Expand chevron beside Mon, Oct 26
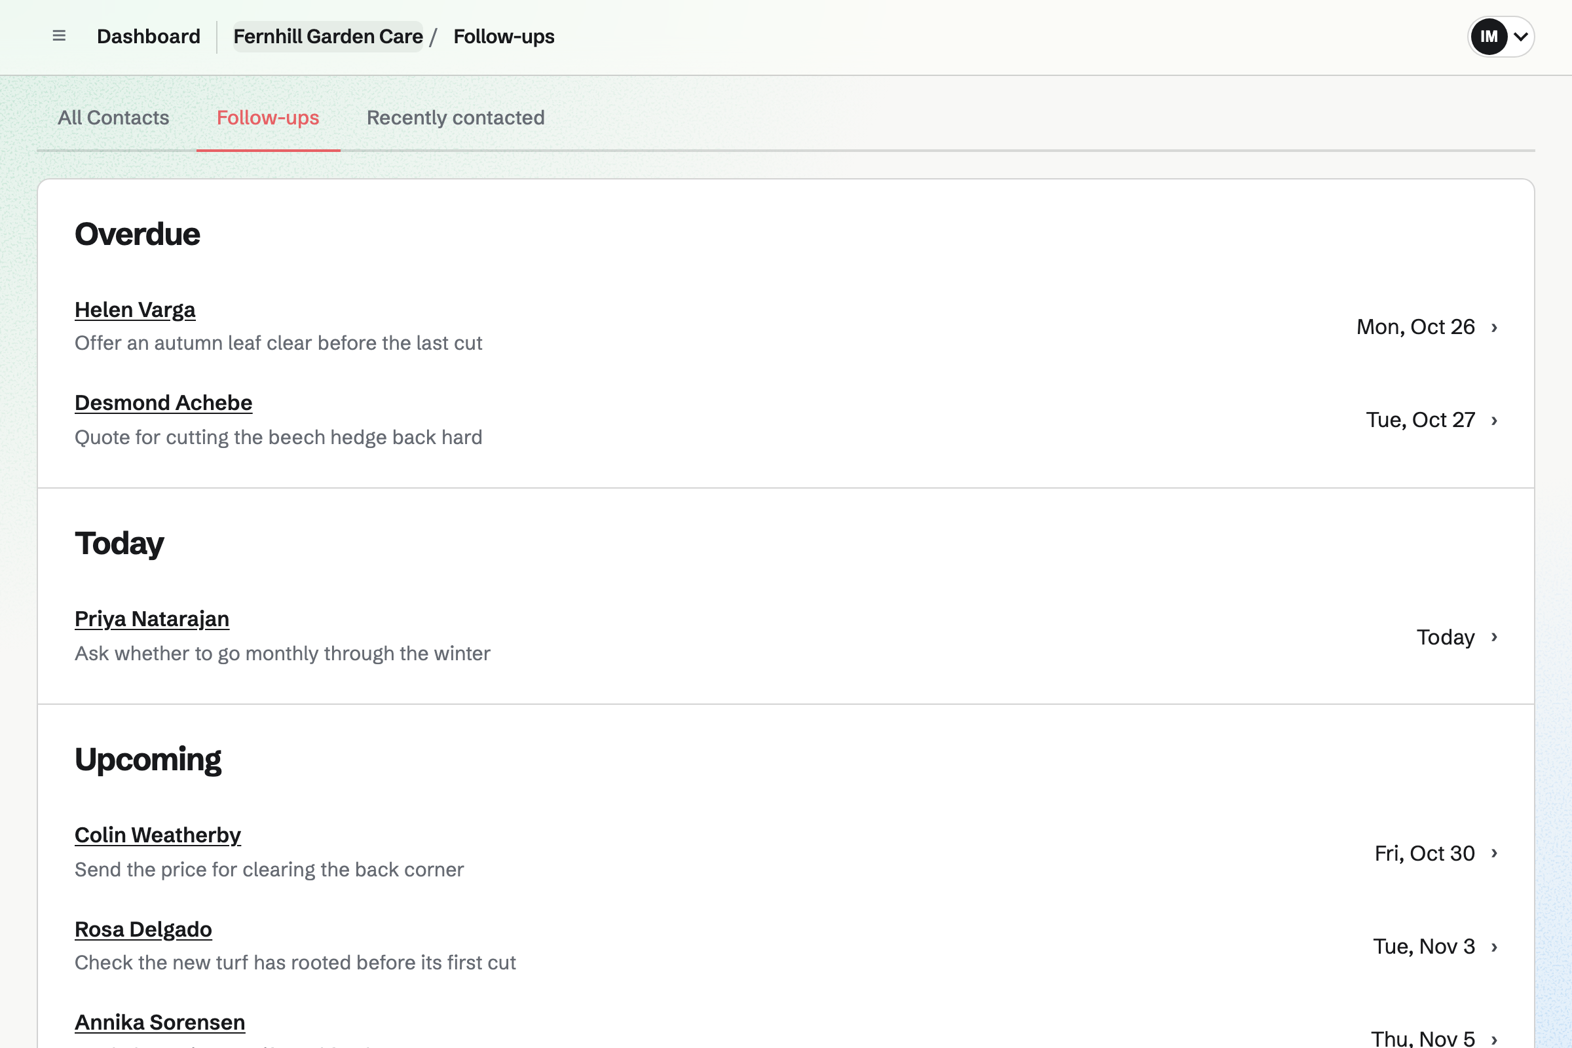 1495,327
